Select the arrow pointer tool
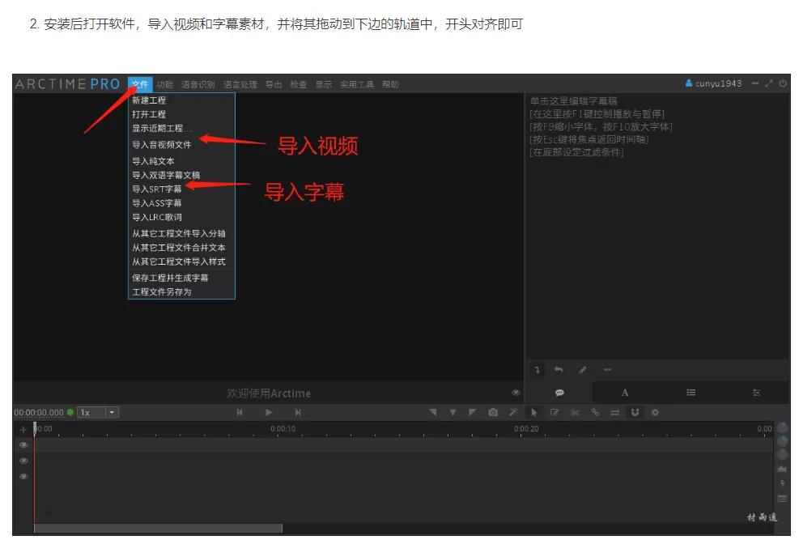Screen dimensions: 799x557 (x=534, y=412)
